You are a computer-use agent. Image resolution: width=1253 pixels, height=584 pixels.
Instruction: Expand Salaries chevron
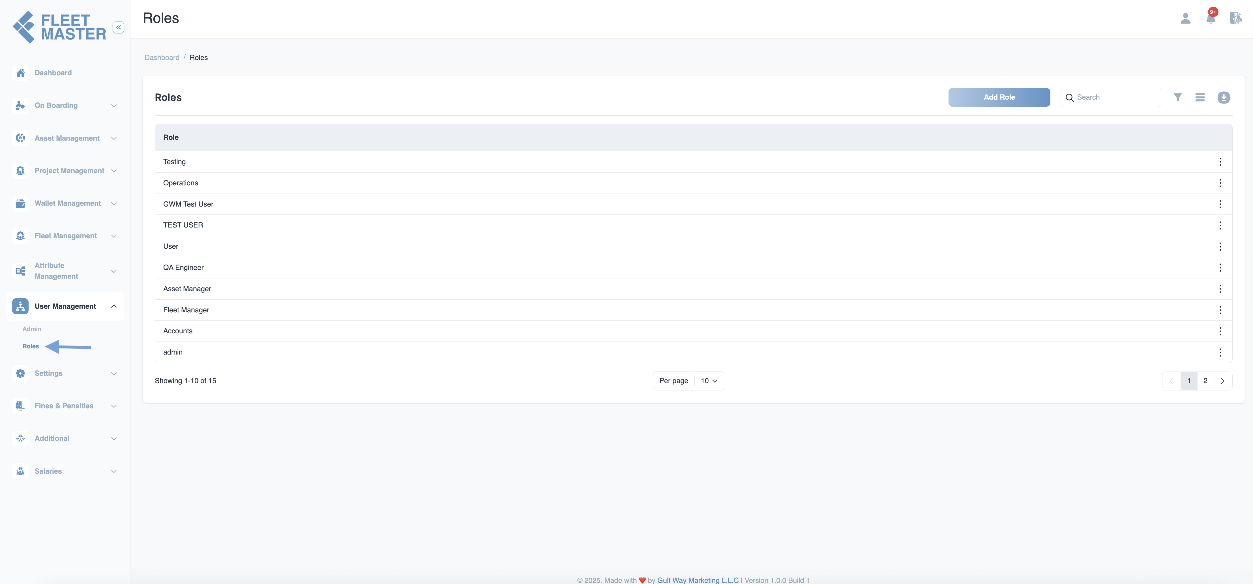coord(114,471)
